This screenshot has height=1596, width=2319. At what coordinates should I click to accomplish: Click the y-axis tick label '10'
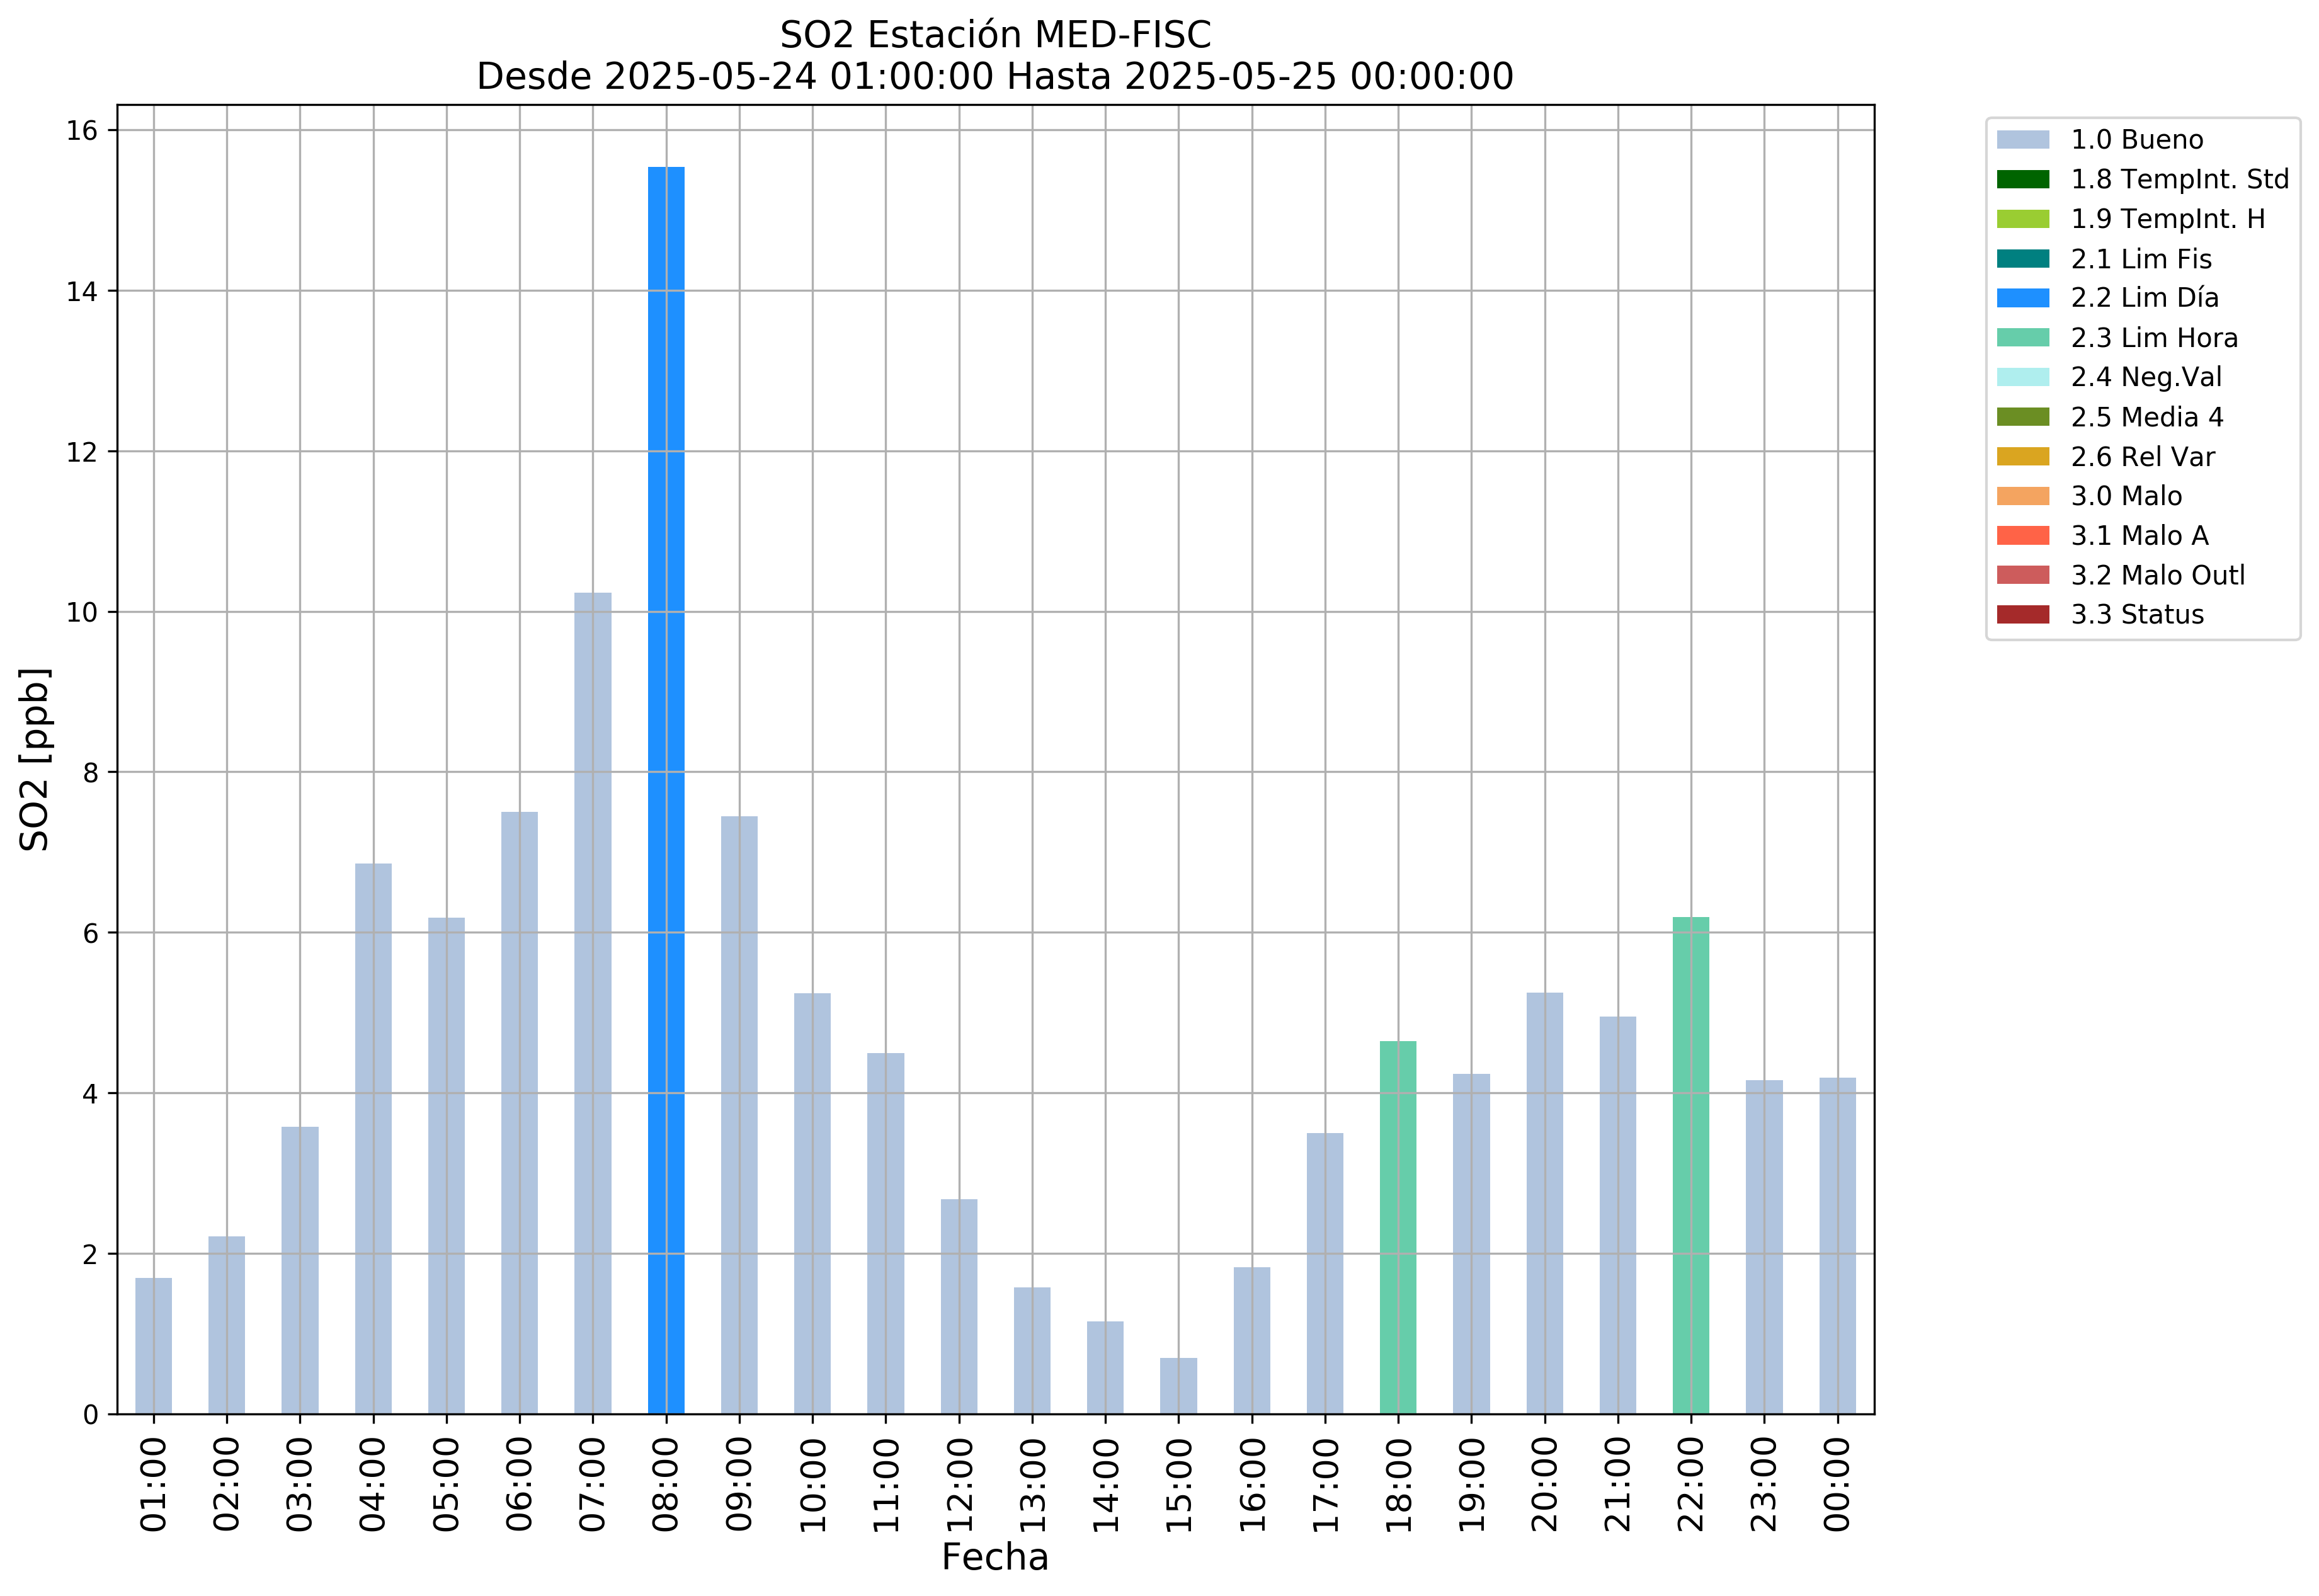(82, 612)
